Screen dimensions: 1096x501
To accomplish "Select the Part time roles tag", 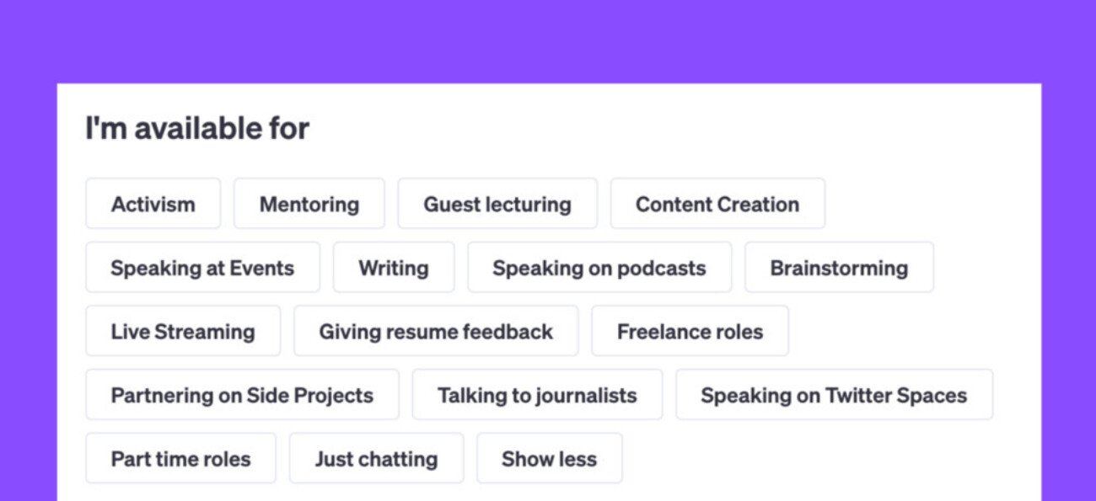I will 180,459.
